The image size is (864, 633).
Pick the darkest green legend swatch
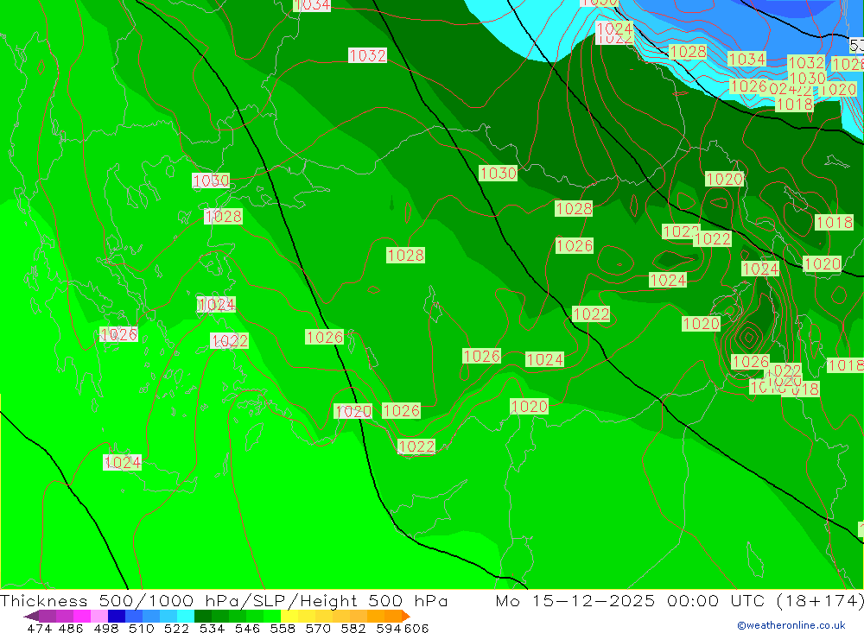(x=203, y=616)
